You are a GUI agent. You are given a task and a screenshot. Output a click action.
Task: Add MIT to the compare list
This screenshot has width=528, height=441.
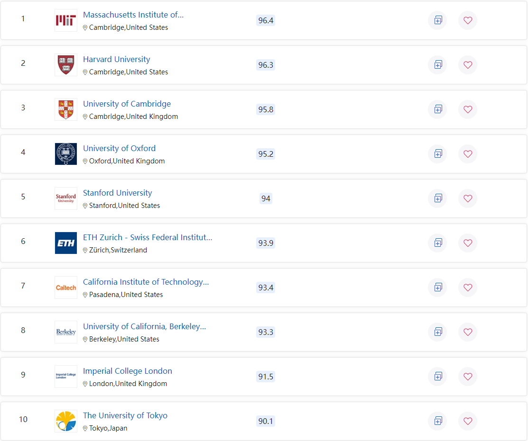click(437, 20)
